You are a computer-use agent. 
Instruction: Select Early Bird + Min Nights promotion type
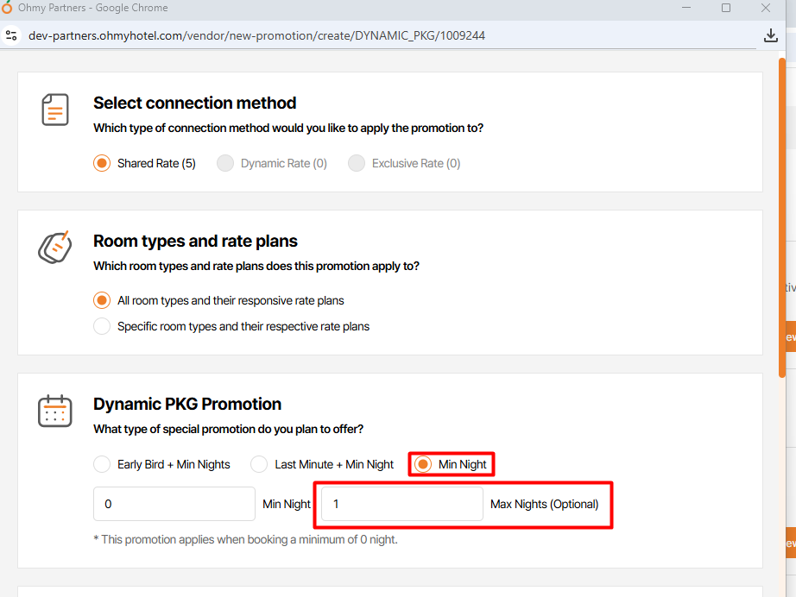102,464
